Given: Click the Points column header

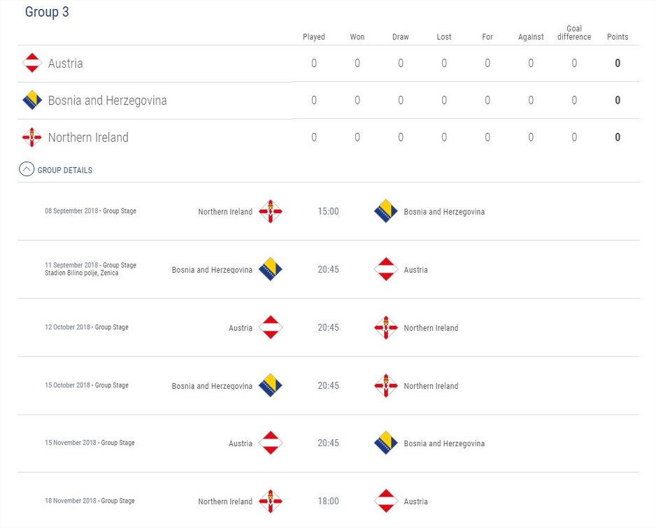Looking at the screenshot, I should coord(618,37).
